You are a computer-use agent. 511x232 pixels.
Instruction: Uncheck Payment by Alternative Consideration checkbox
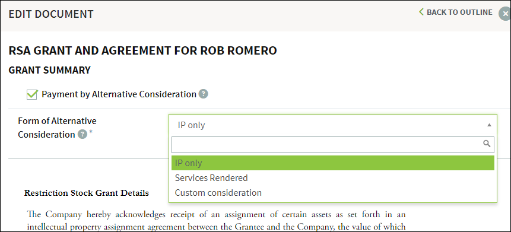tap(32, 94)
